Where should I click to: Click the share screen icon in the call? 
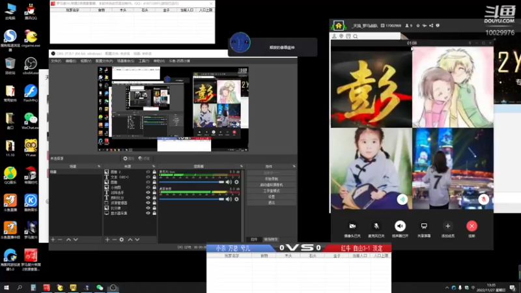(x=424, y=226)
